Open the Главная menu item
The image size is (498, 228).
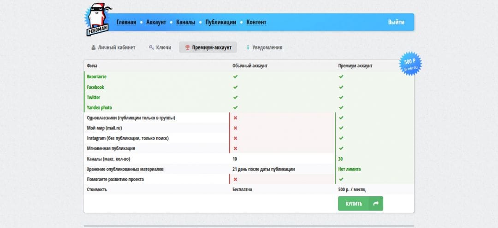click(126, 22)
